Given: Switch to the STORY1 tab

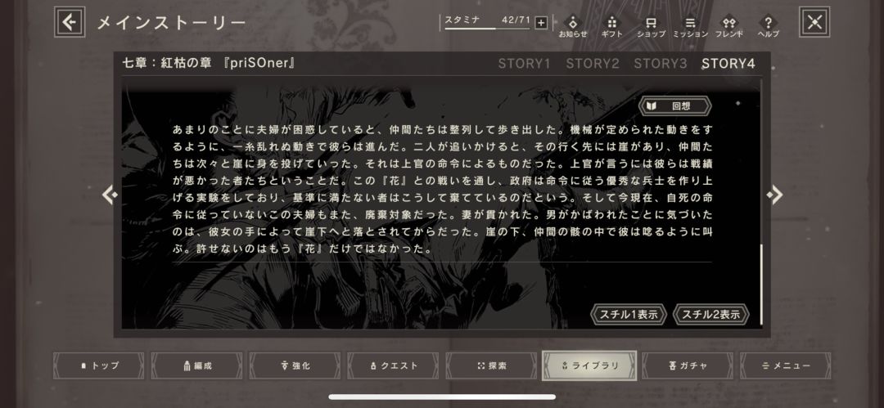Looking at the screenshot, I should pos(524,64).
